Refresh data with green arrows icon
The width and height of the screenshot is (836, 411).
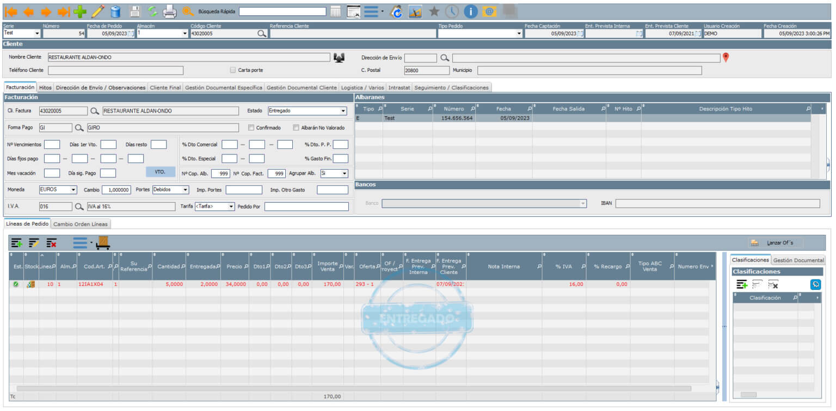[x=152, y=11]
